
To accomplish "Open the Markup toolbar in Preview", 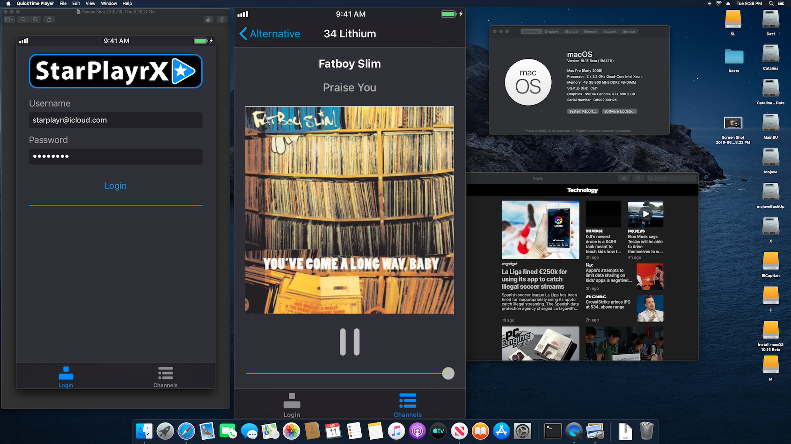I will [222, 19].
